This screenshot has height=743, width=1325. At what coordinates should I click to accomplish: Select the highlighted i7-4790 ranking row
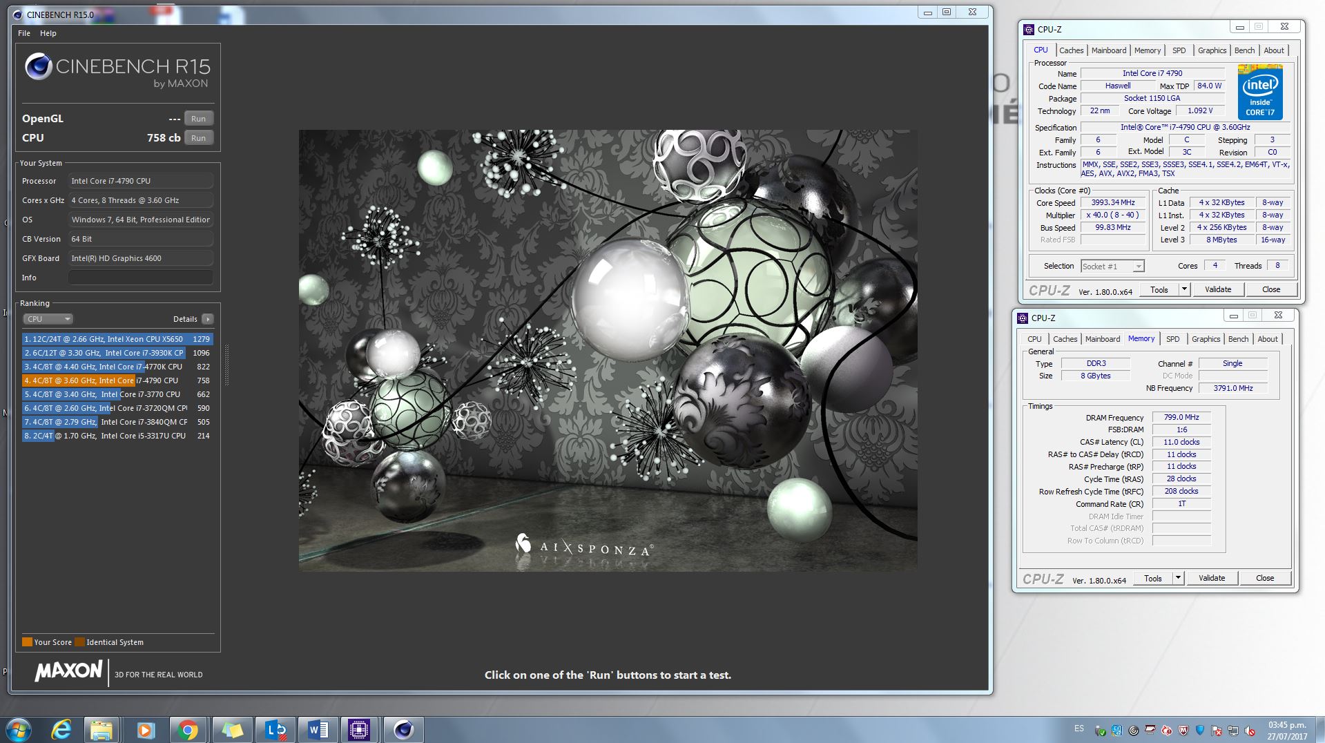[117, 380]
